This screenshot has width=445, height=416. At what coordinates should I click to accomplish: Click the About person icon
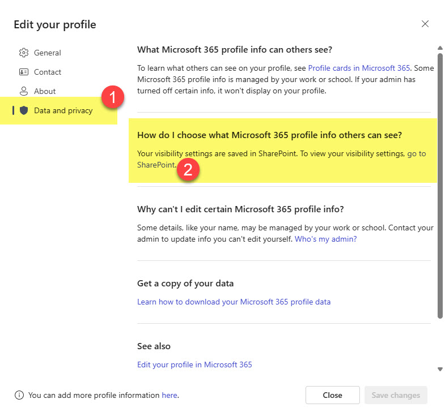(24, 91)
